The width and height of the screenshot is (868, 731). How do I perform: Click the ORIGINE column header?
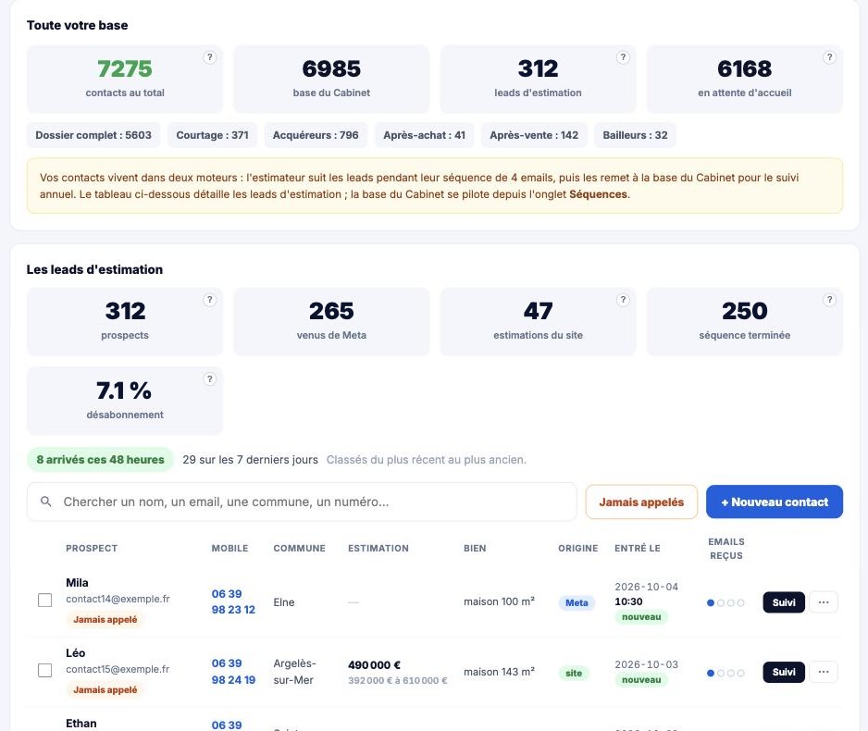(x=578, y=549)
